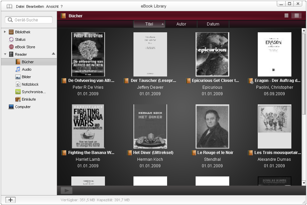
Task: Select Fighting the Banana Wars cover
Action: tap(88, 126)
